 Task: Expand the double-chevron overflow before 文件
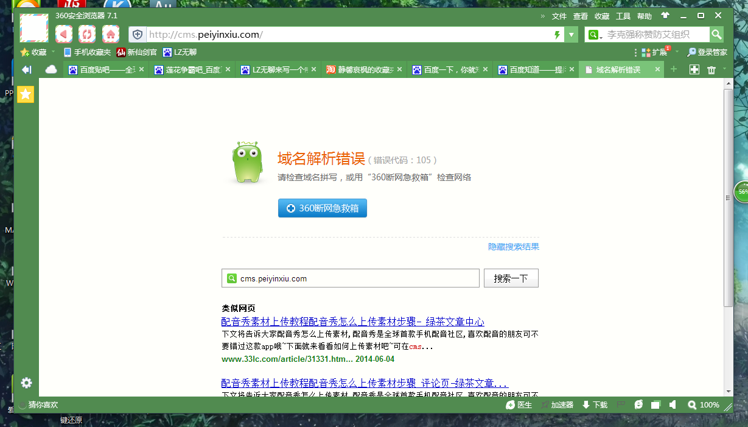pyautogui.click(x=543, y=16)
